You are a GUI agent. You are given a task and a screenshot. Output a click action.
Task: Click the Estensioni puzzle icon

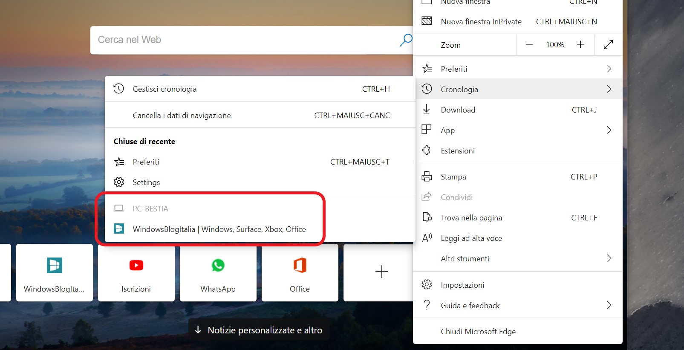(427, 150)
